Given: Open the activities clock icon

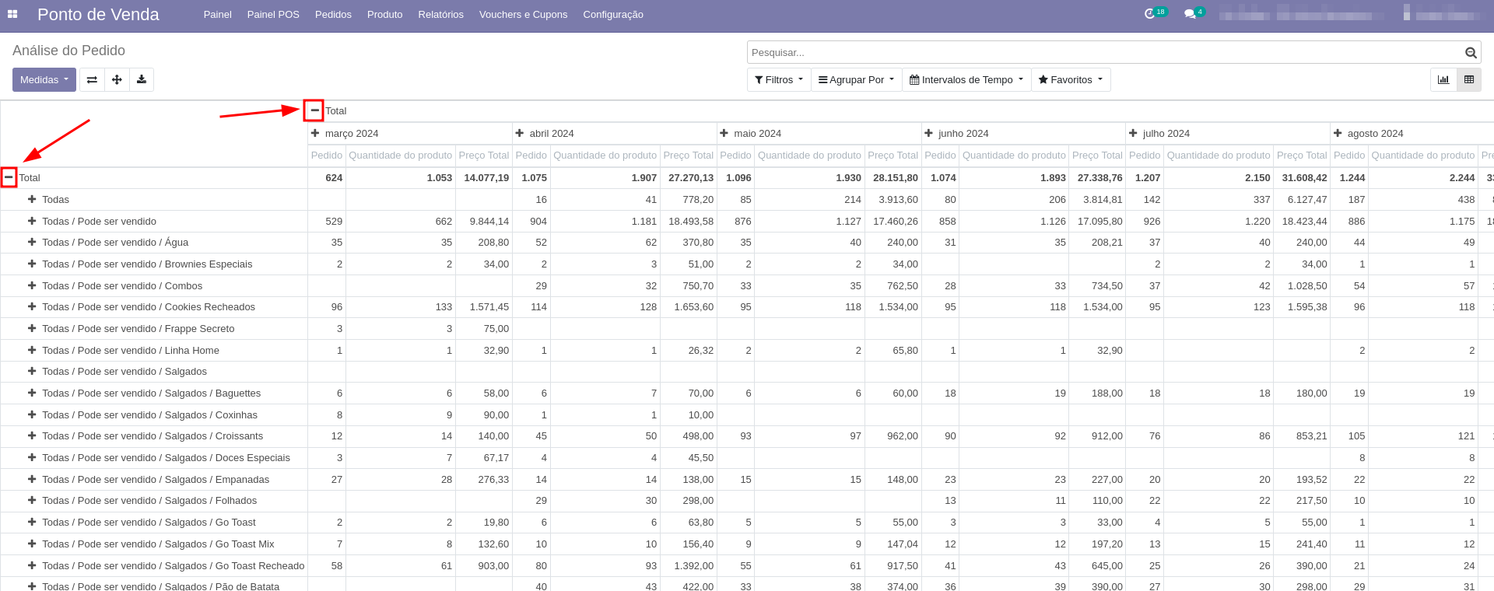Looking at the screenshot, I should pyautogui.click(x=1149, y=14).
